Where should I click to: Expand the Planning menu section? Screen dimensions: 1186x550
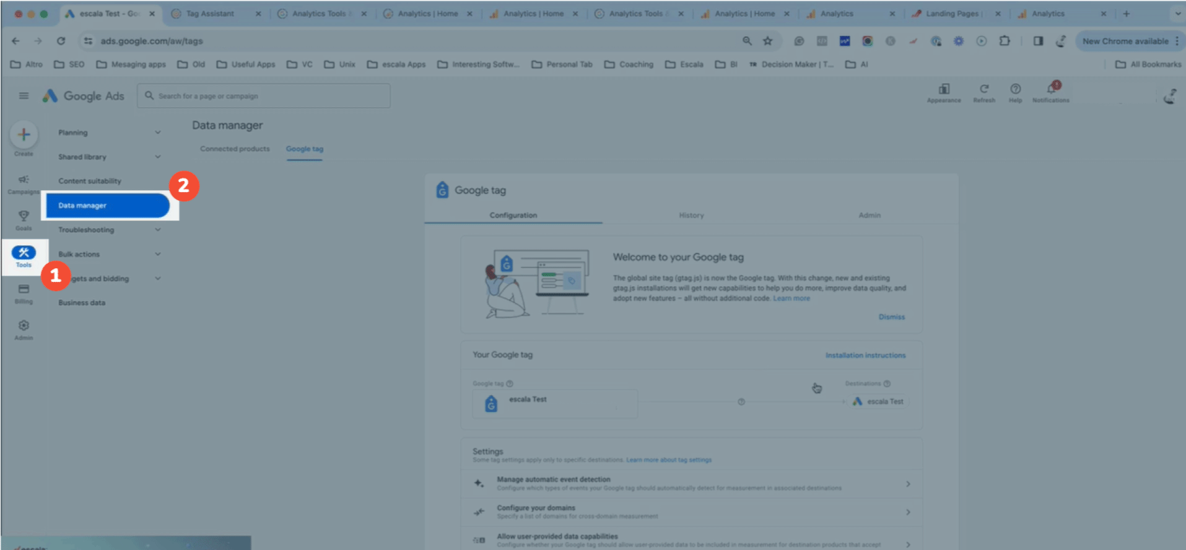click(108, 133)
